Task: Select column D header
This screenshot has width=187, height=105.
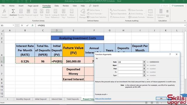Action: (57, 30)
